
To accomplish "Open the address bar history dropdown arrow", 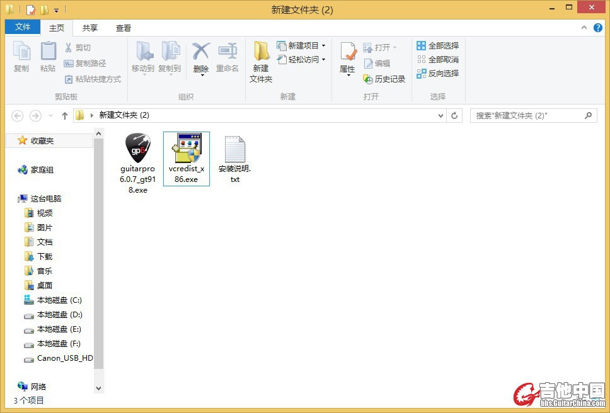I will click(x=440, y=116).
